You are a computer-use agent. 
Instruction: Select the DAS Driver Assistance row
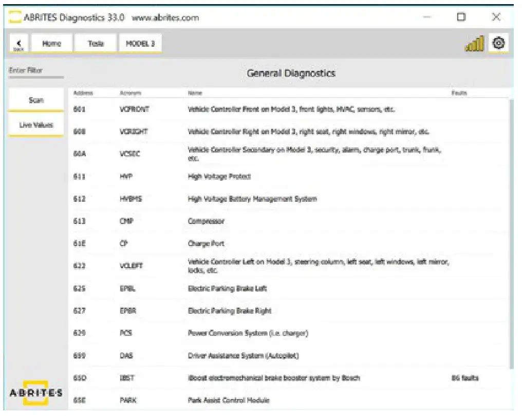click(288, 355)
